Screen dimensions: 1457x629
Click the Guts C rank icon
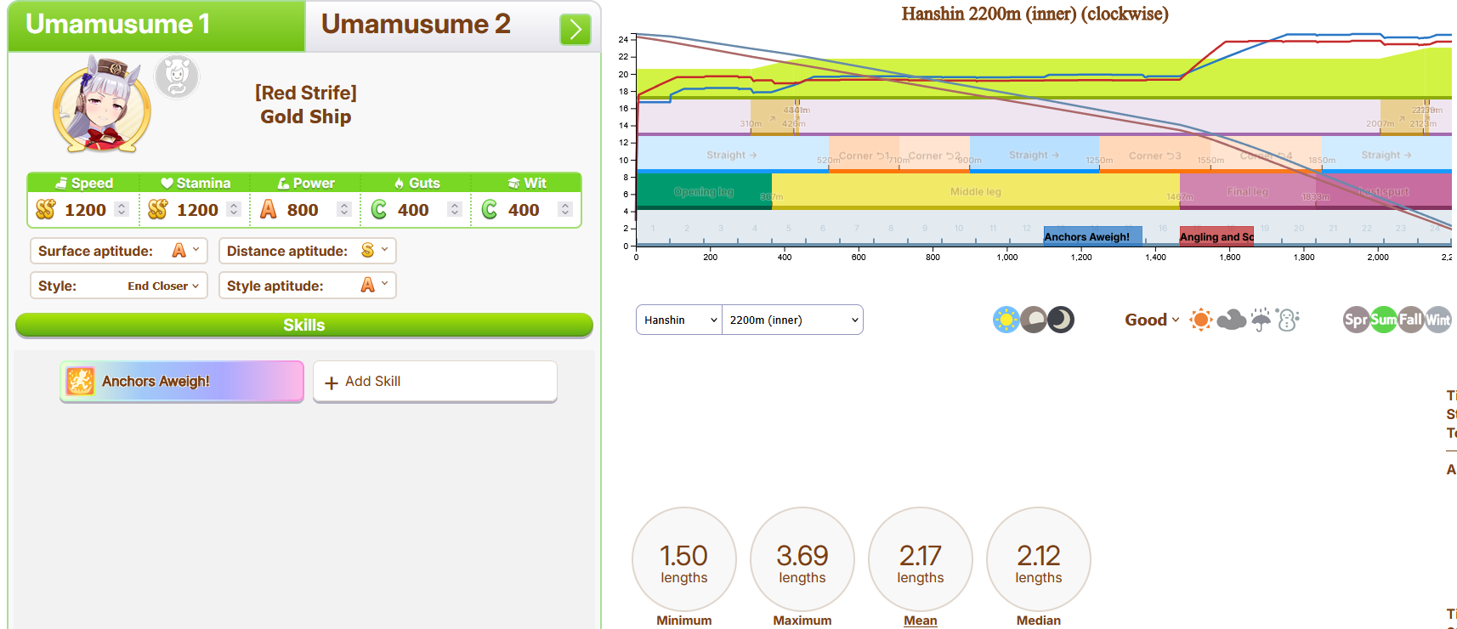coord(379,209)
